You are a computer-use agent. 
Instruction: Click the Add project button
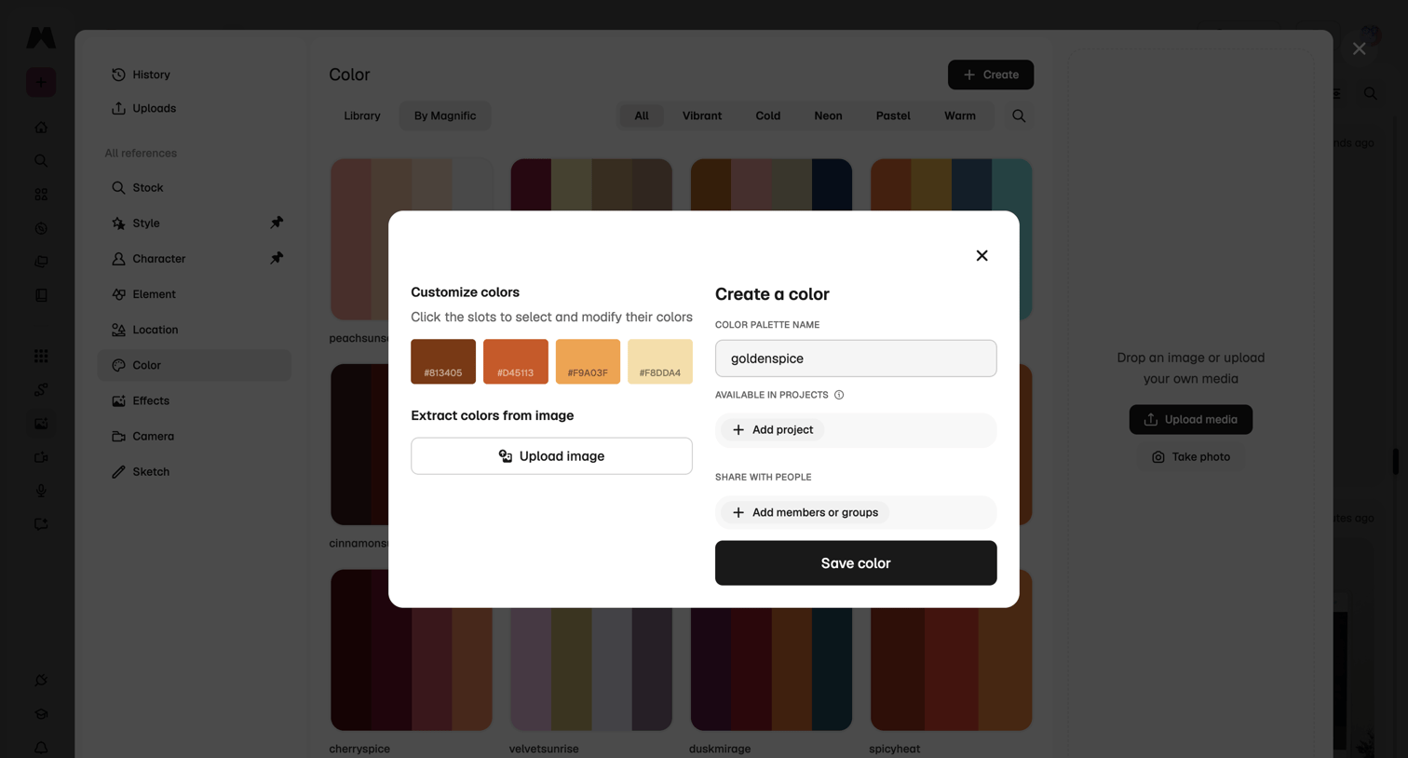click(x=773, y=429)
